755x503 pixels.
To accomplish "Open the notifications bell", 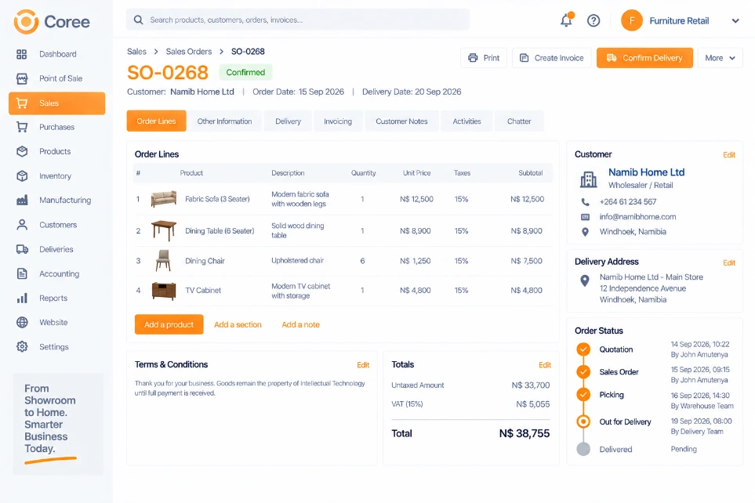I will tap(567, 20).
